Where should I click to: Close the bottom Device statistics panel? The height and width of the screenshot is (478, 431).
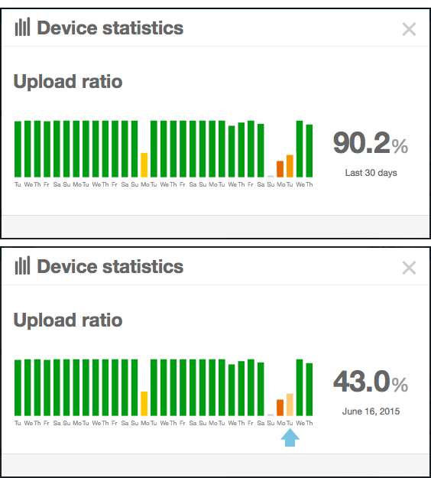(409, 268)
